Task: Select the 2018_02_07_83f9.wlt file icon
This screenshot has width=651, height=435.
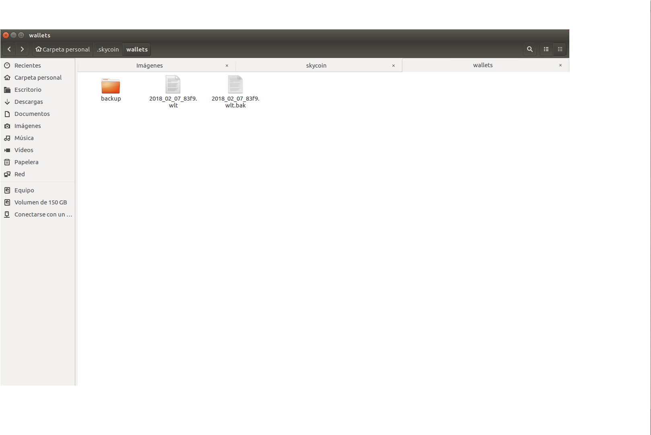Action: coord(173,85)
